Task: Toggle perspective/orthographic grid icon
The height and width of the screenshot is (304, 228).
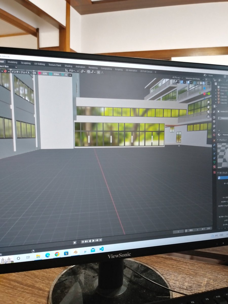Action: pos(208,117)
